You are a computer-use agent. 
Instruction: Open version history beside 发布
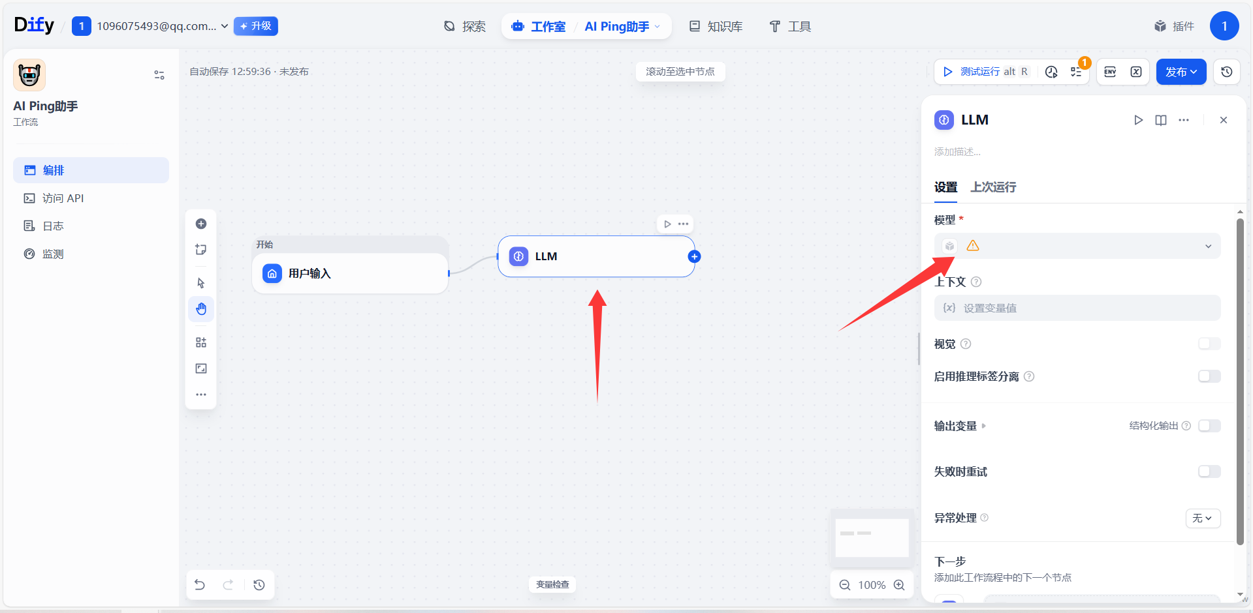(x=1227, y=72)
